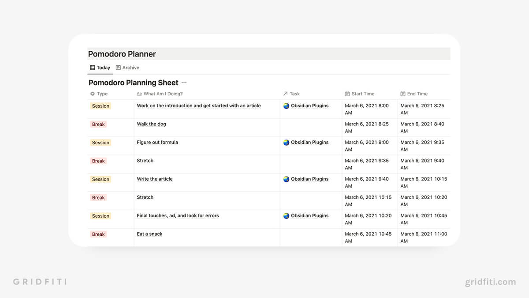Screen dimensions: 529x298
Task: Select the 'Eat a snack' cell
Action: (x=149, y=234)
